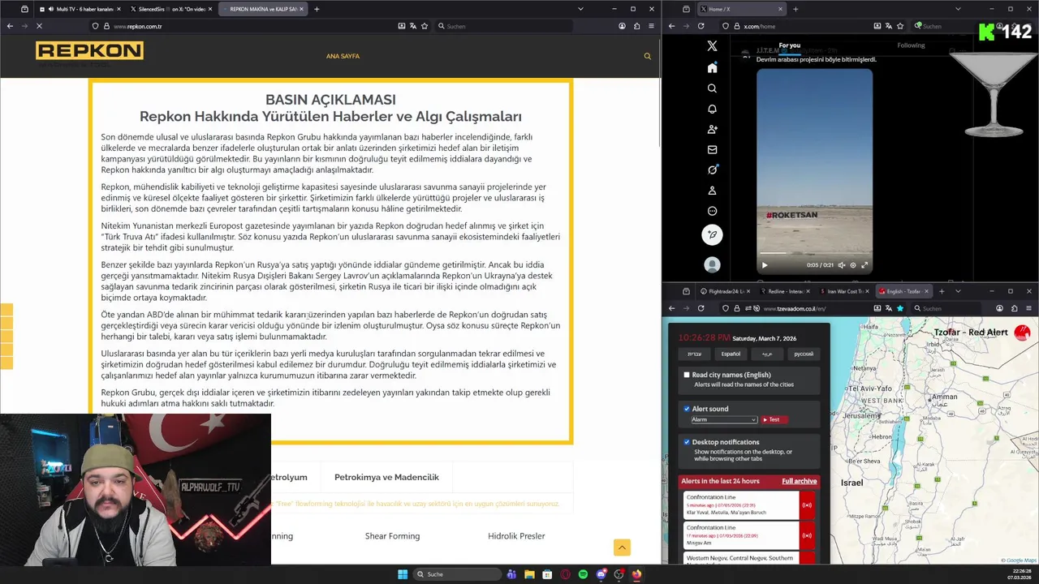Screen dimensions: 1039x584
Task: Click search magnifier on Repkon site
Action: [x=647, y=56]
